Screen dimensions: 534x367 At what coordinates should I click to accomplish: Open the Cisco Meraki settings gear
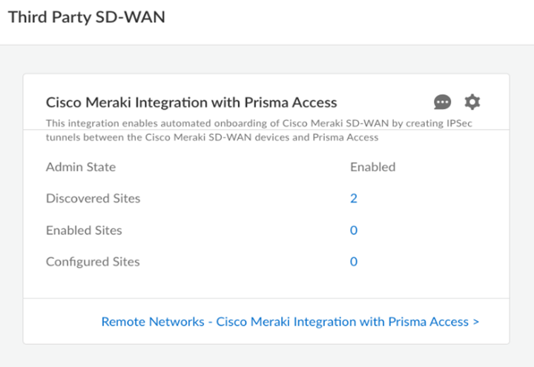tap(472, 102)
